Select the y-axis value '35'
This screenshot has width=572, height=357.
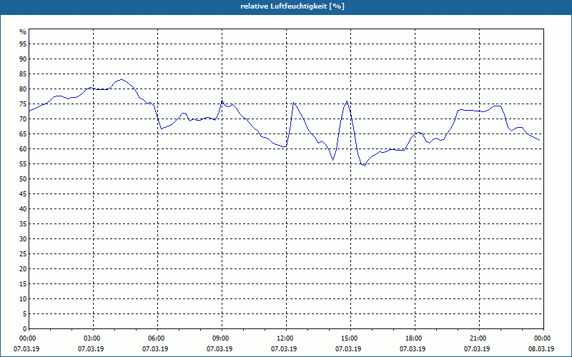(x=23, y=224)
